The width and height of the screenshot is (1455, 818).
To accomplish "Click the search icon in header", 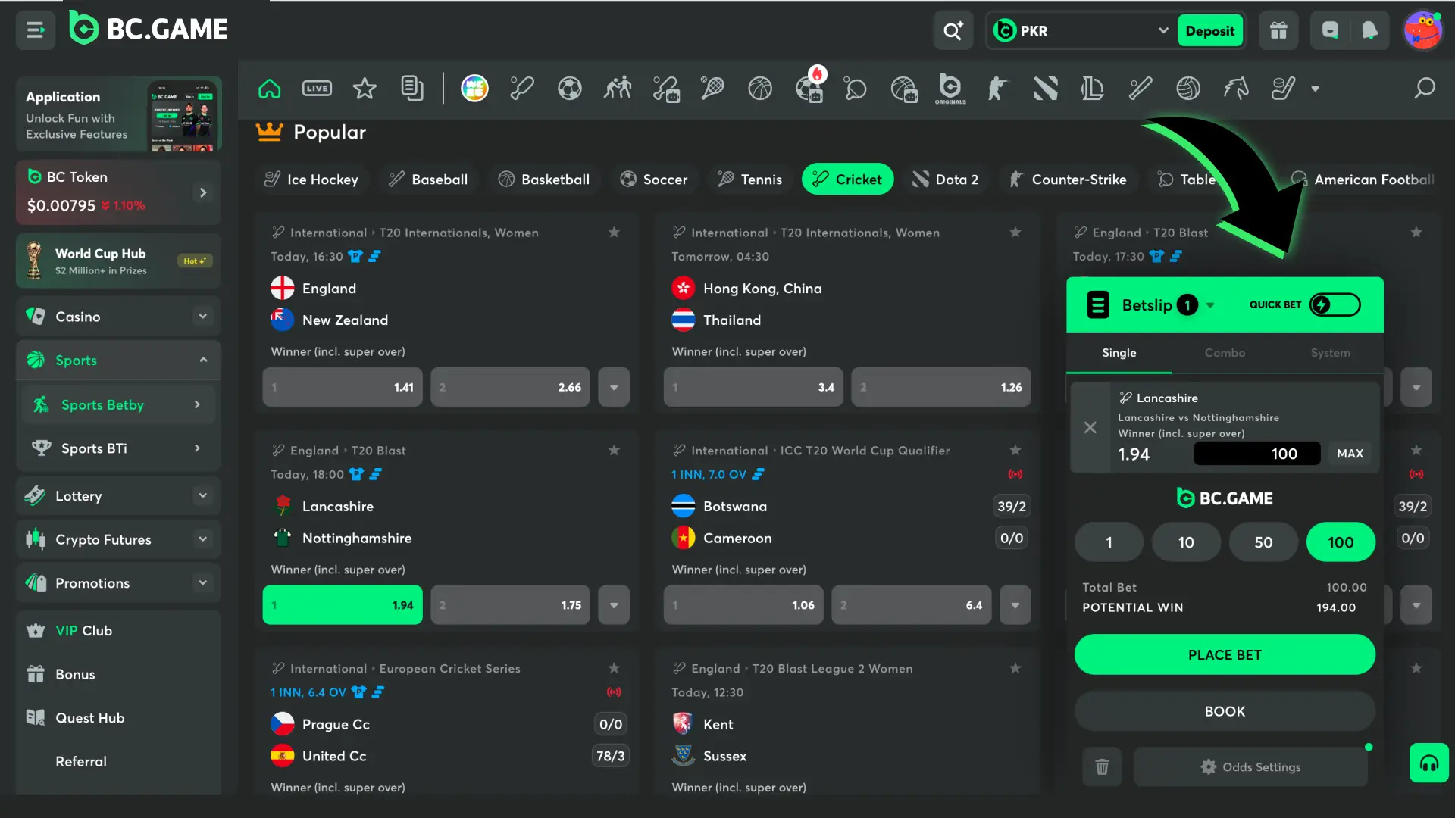I will (x=953, y=31).
